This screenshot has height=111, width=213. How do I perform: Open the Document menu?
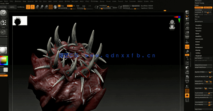[18, 1]
